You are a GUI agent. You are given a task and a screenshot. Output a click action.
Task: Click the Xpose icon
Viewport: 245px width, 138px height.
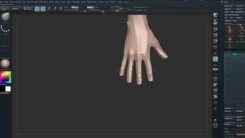(x=215, y=126)
